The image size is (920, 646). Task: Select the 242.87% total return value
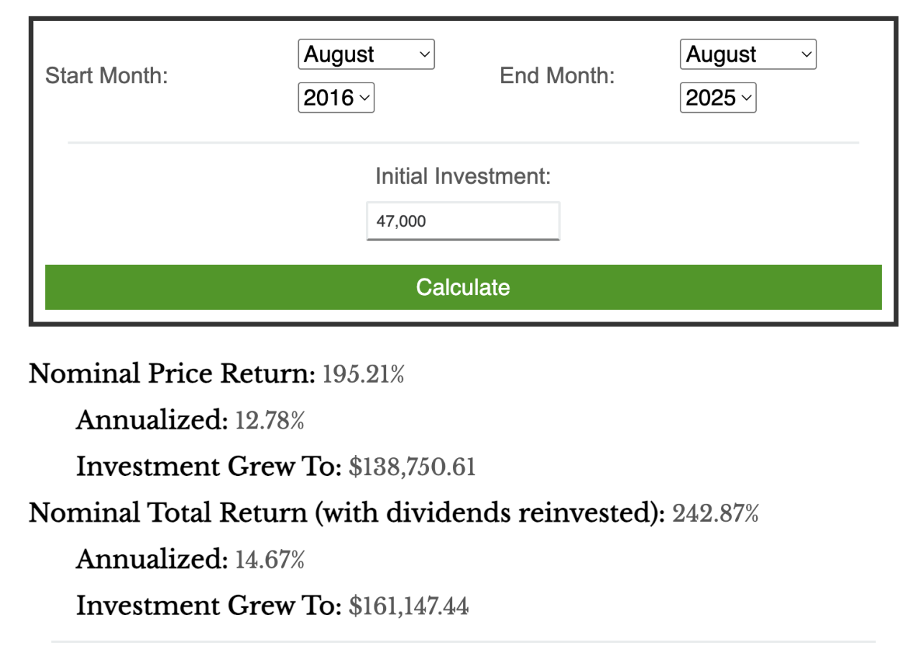pyautogui.click(x=715, y=514)
